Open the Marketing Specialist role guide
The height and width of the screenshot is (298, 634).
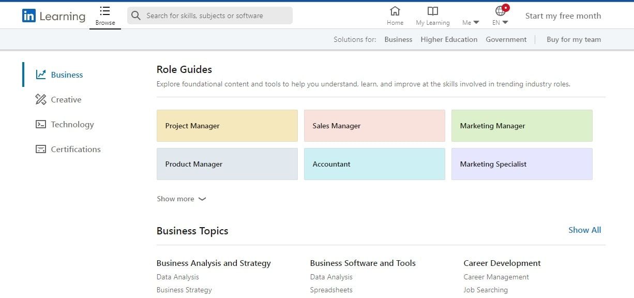point(522,164)
